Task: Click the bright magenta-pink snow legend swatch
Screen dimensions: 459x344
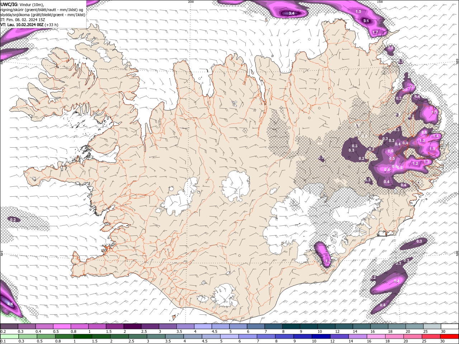Action: pyautogui.click(x=62, y=326)
